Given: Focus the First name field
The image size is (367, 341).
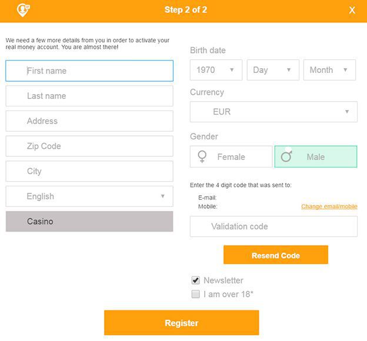Looking at the screenshot, I should (89, 71).
